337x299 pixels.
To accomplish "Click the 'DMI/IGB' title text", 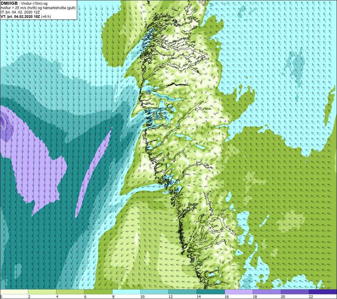I will click(9, 3).
